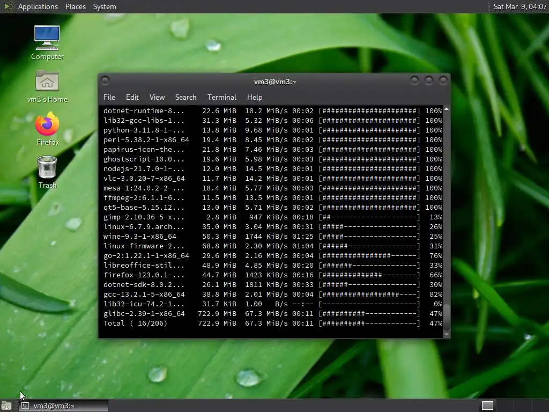Click the wine-9.3-1-x86_64 line
This screenshot has width=549, height=412.
[x=273, y=237]
